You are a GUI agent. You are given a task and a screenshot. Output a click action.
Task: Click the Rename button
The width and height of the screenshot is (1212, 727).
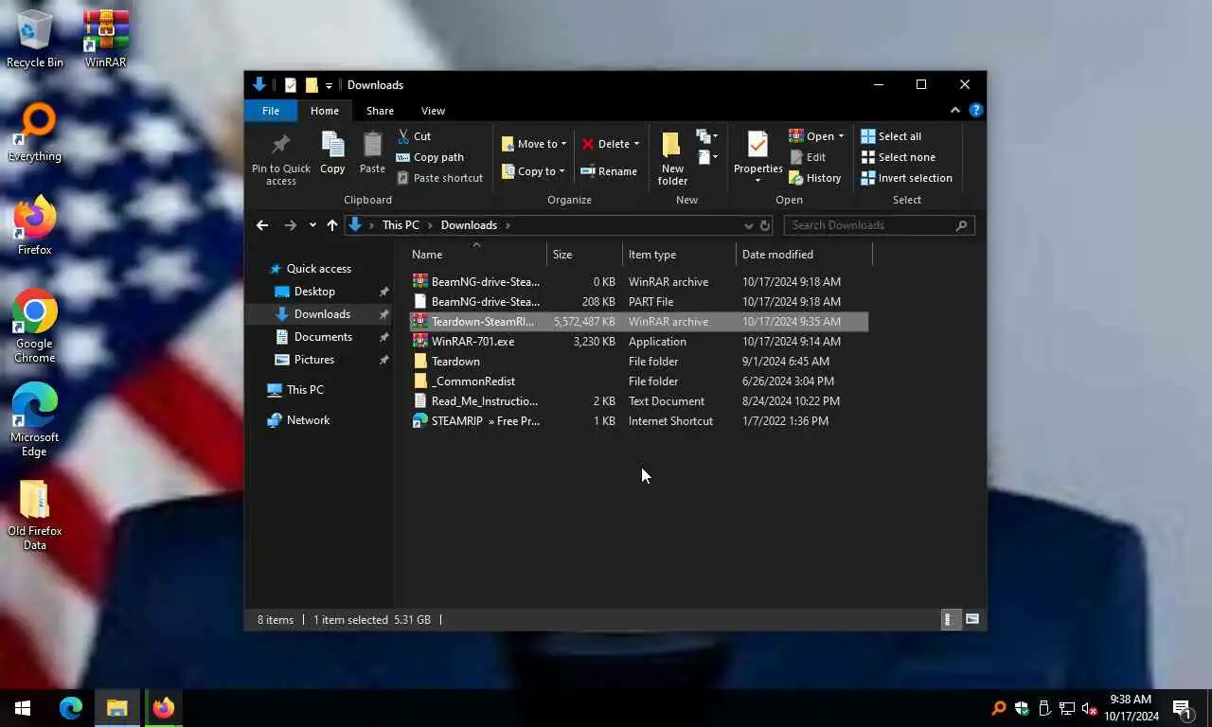pyautogui.click(x=609, y=171)
